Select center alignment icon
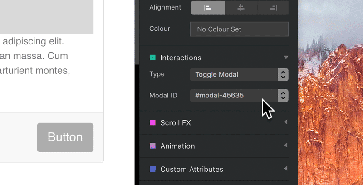Screen dimensions: 363x185 [241, 8]
